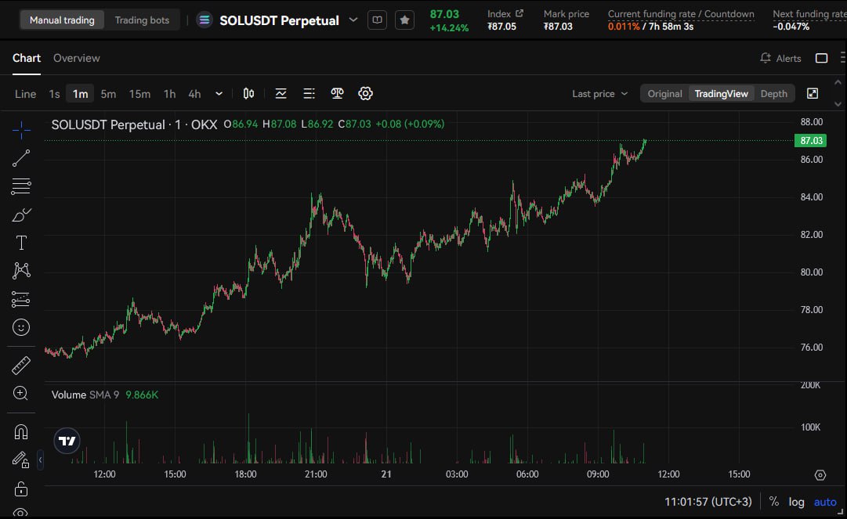Select the 1h timeframe

pos(169,94)
